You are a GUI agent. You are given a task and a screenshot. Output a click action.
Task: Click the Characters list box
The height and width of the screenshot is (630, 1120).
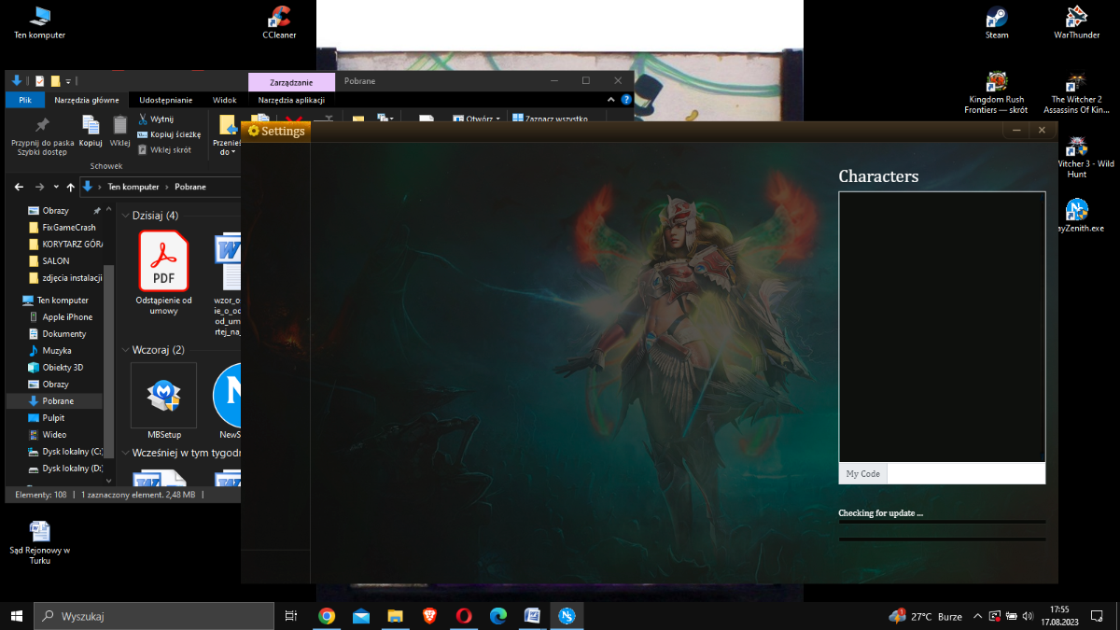[x=942, y=327]
